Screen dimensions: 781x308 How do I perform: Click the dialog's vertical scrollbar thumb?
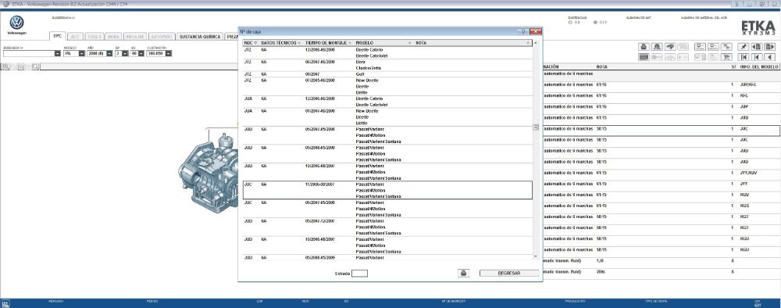[x=536, y=127]
